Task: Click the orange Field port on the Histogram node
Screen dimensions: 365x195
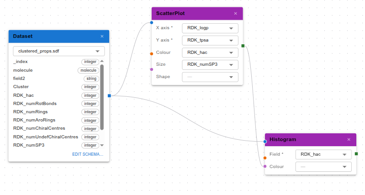Action: pyautogui.click(x=265, y=158)
